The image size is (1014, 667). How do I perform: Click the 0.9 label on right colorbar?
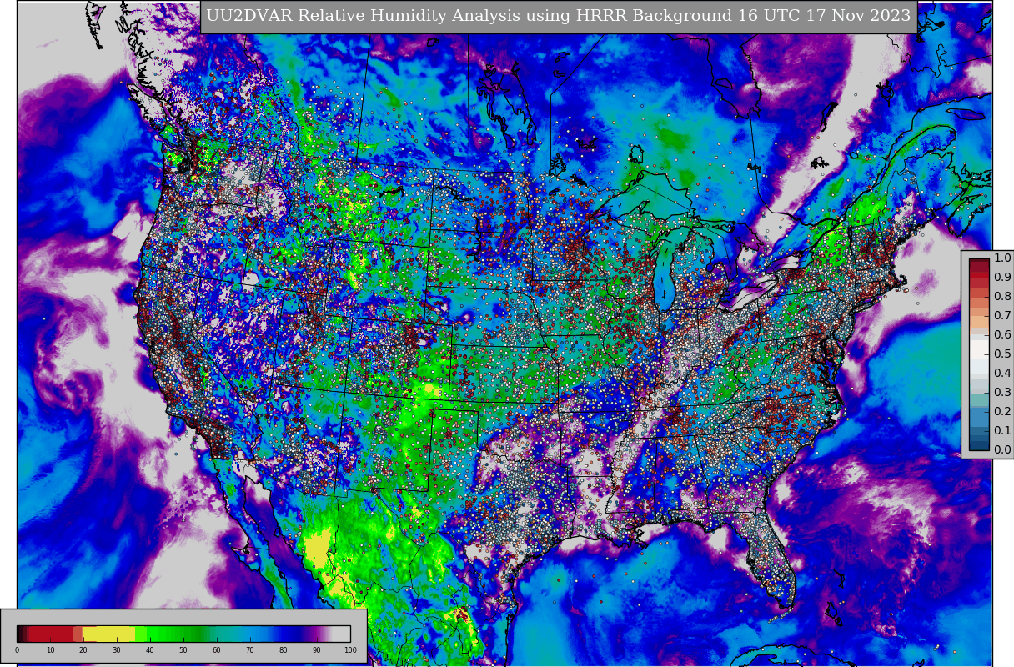1002,278
